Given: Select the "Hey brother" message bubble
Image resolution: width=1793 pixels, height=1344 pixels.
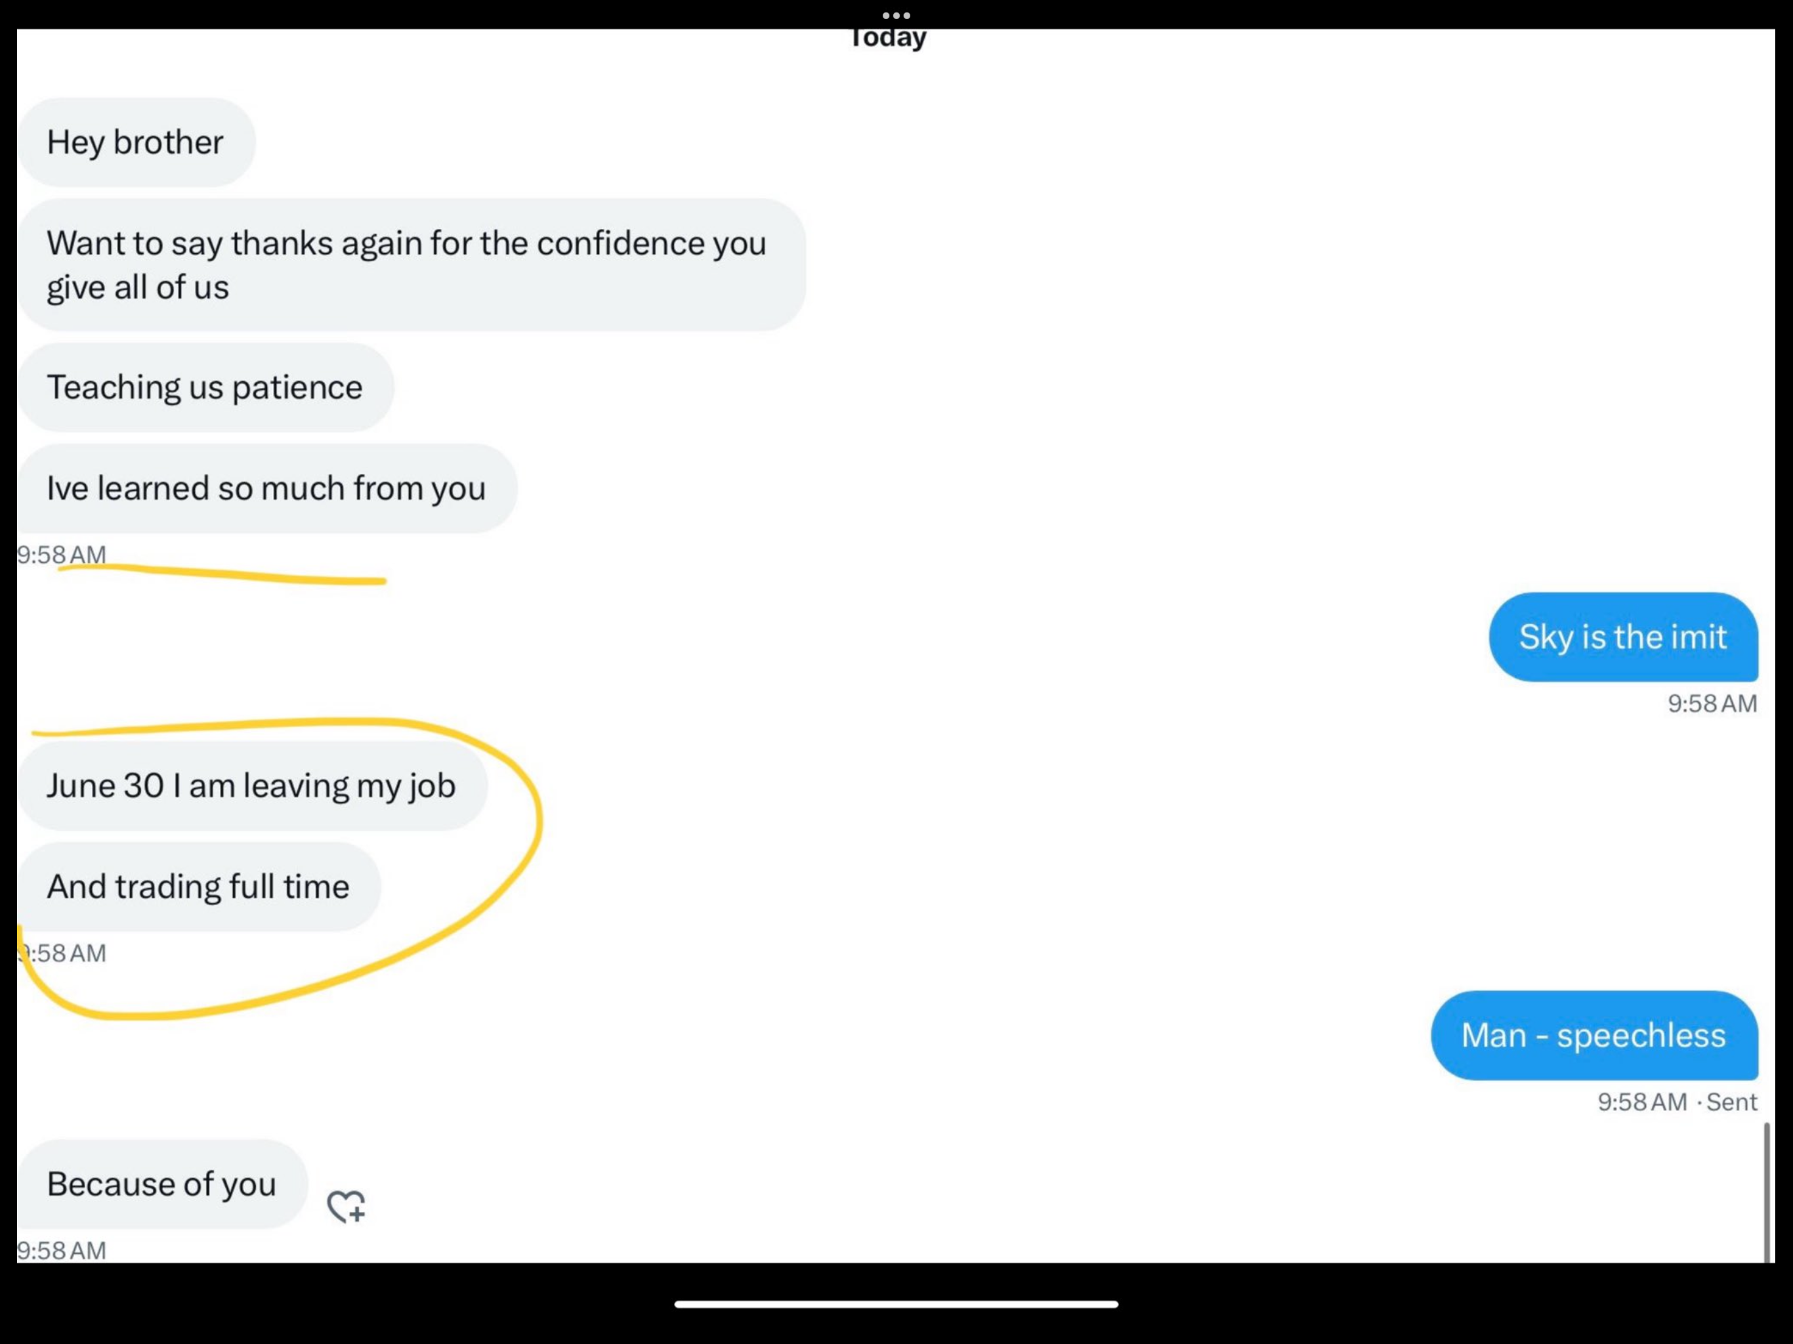Looking at the screenshot, I should tap(135, 142).
